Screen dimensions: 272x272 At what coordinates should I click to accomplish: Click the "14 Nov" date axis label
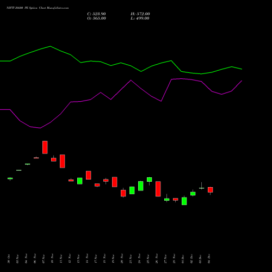click(x=87, y=259)
